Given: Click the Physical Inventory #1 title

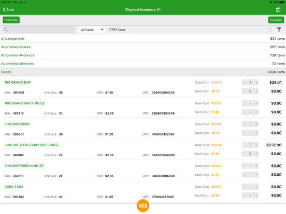Looking at the screenshot, I should coord(143,10).
